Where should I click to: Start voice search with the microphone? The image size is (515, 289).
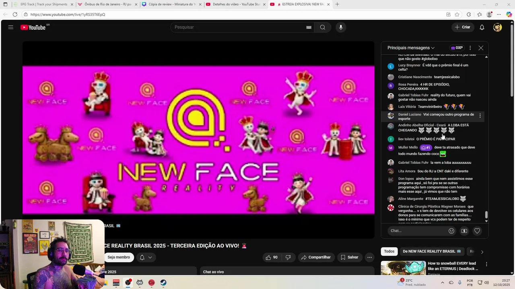(341, 27)
